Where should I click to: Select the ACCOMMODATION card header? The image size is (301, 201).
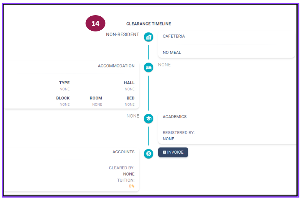116,66
